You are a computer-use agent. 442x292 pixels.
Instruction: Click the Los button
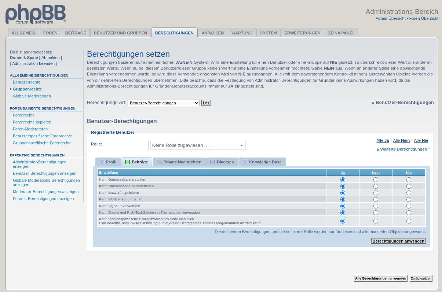point(206,103)
